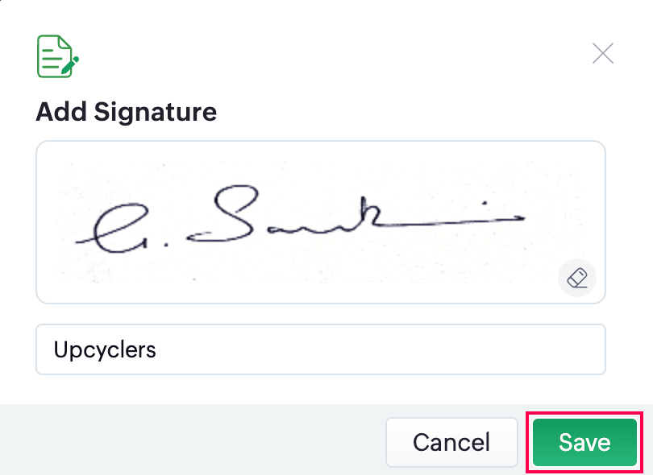Image resolution: width=653 pixels, height=475 pixels.
Task: Click the word Save on green button
Action: pyautogui.click(x=584, y=442)
